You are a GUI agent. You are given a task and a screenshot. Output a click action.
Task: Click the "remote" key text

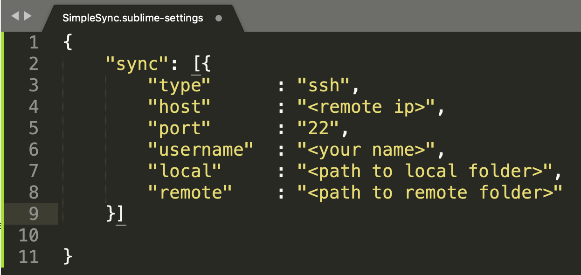[x=190, y=192]
